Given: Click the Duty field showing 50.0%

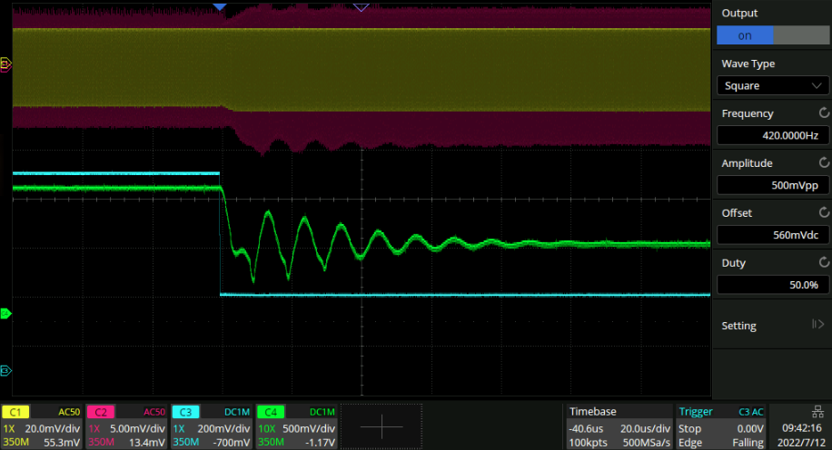Looking at the screenshot, I should pos(772,285).
